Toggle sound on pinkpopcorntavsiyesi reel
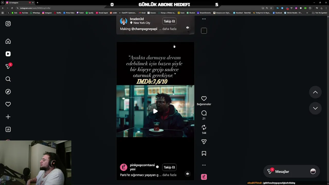 (188, 174)
